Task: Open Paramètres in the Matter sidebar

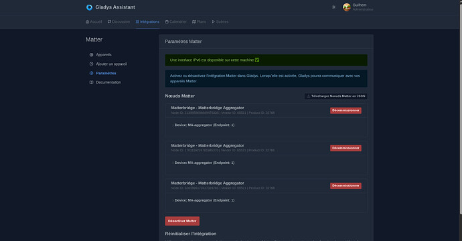Action: click(103, 73)
